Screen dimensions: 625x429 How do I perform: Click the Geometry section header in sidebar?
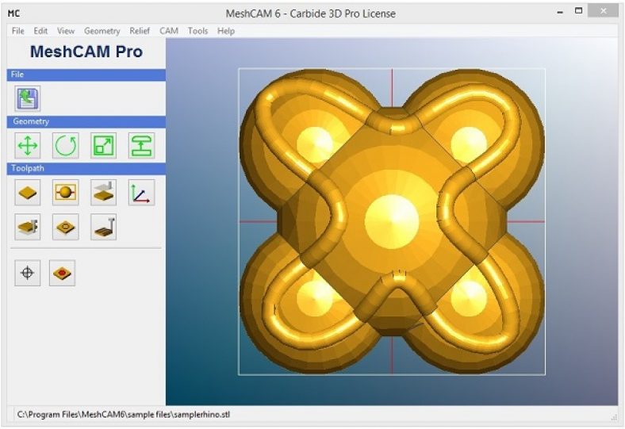click(86, 122)
